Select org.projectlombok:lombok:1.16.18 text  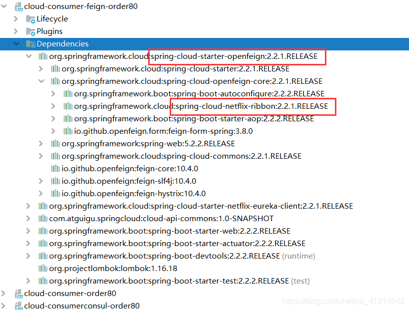click(x=113, y=269)
